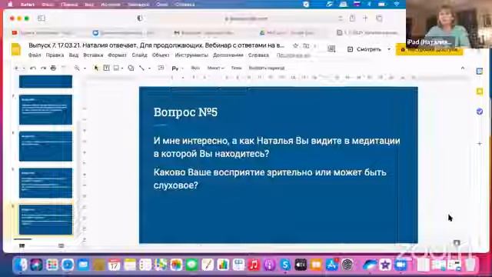Open the last edit history link
Image resolution: width=492 pixels, height=277 pixels.
point(294,55)
